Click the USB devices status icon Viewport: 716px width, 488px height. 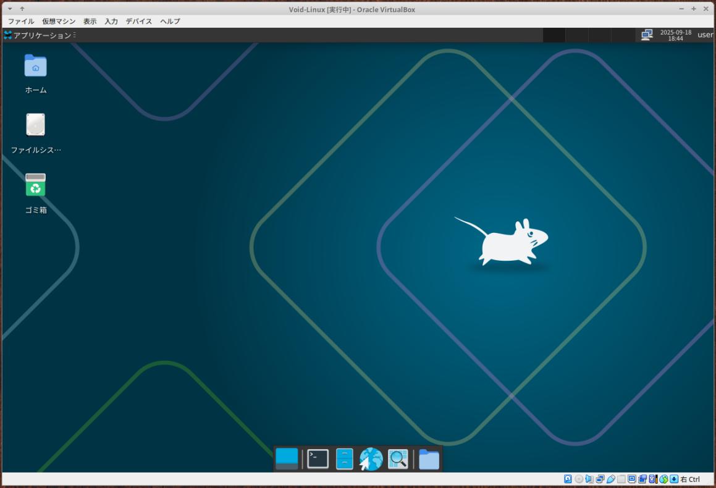(x=611, y=479)
